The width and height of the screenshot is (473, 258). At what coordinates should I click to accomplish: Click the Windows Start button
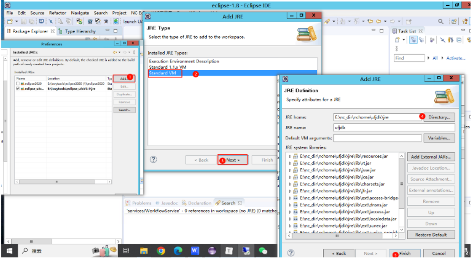[9, 251]
